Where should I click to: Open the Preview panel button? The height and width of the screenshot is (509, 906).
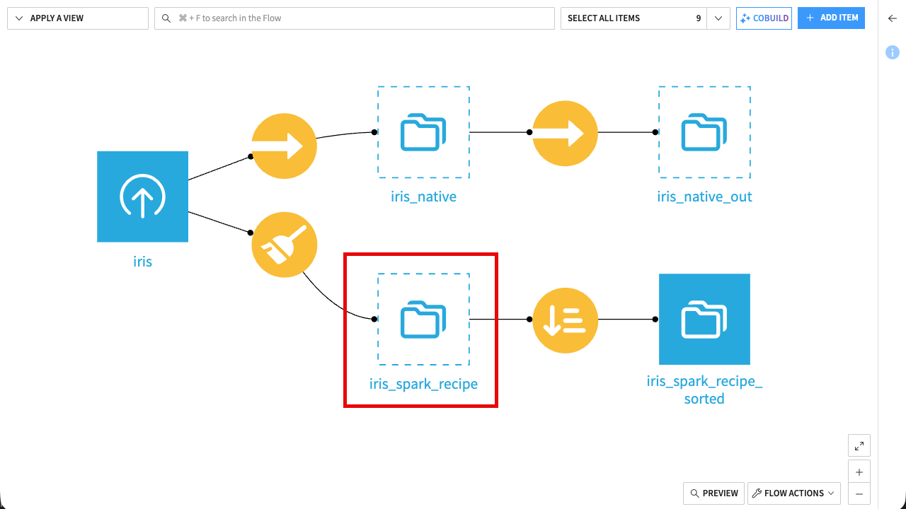(x=713, y=493)
